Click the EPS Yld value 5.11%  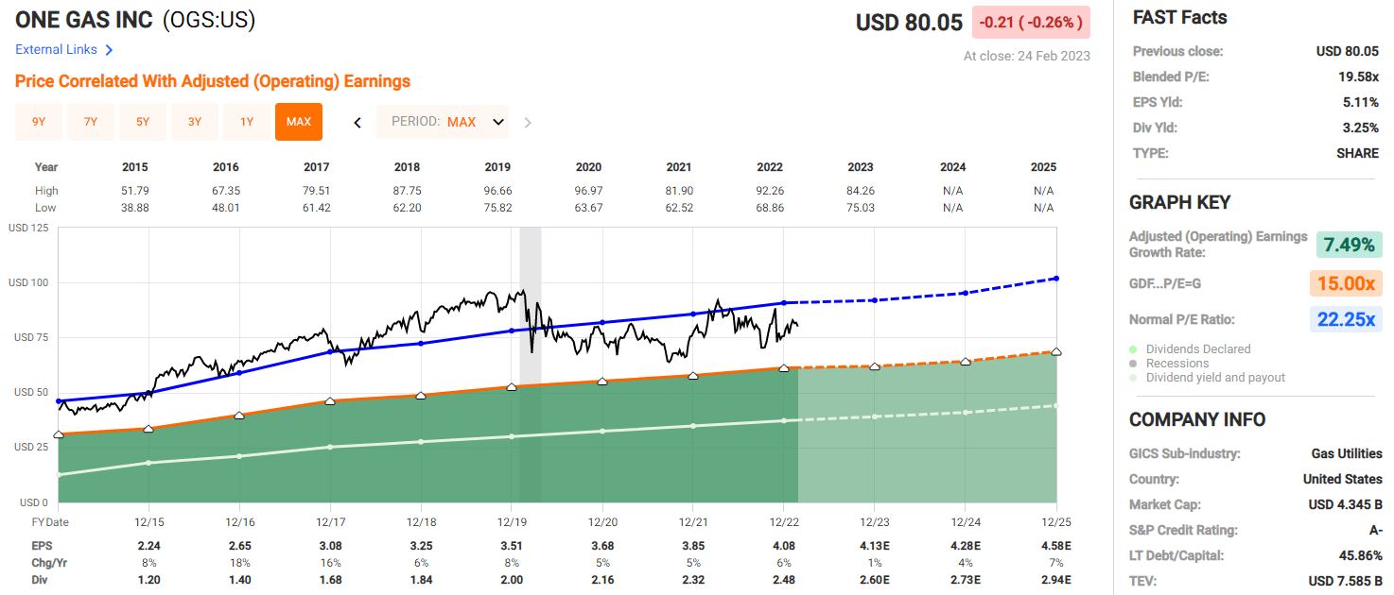coord(1360,102)
